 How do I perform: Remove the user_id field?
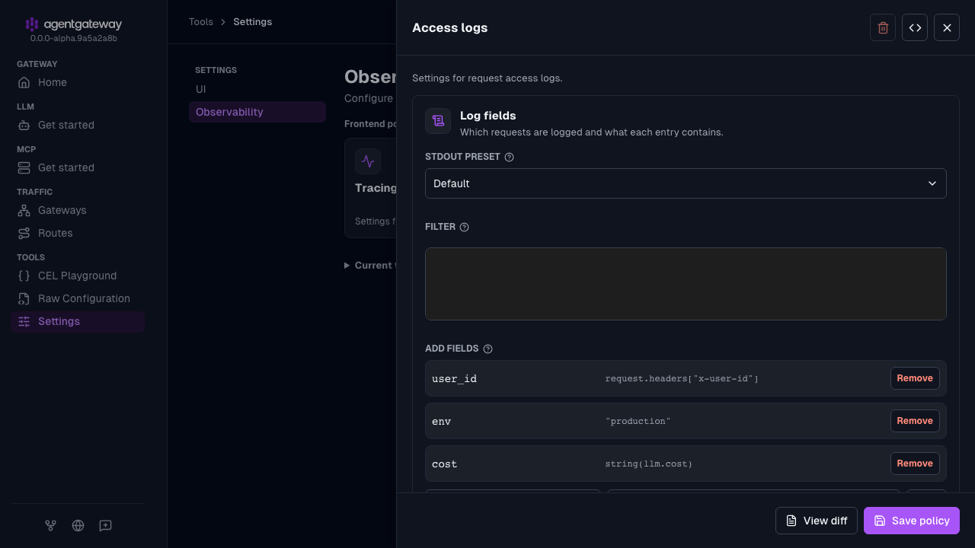(915, 378)
